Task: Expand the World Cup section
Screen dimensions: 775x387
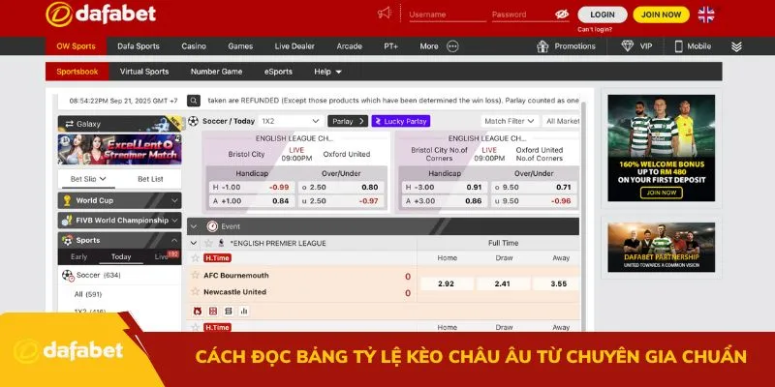Action: click(x=119, y=200)
